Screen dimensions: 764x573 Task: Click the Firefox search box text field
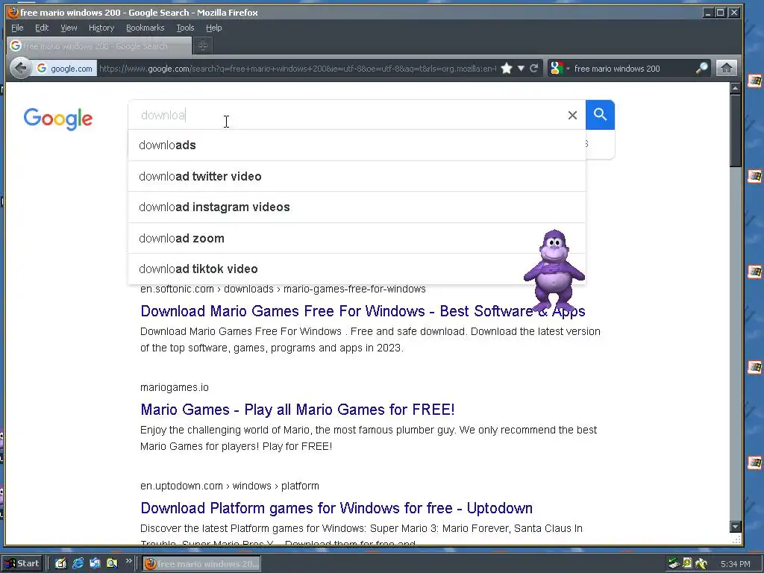(633, 69)
